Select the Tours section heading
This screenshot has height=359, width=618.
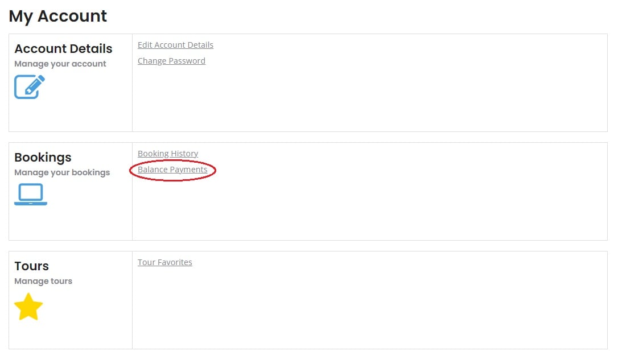[x=31, y=266]
